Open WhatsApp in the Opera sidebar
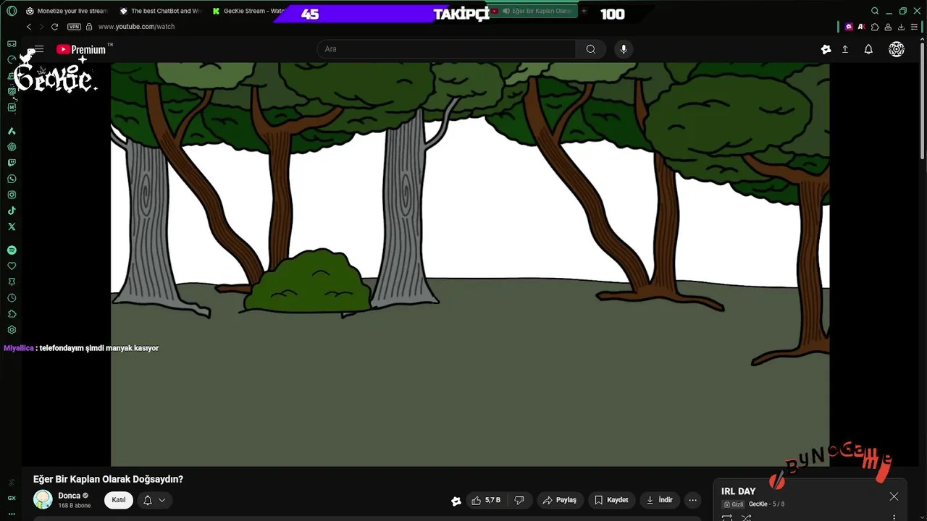 pos(12,179)
